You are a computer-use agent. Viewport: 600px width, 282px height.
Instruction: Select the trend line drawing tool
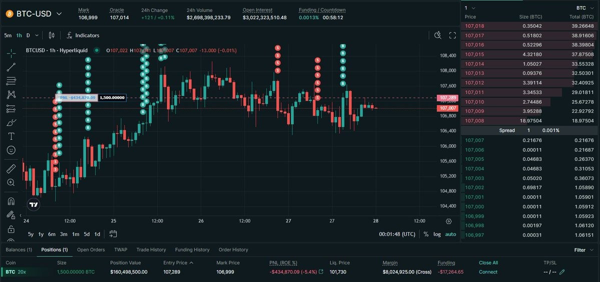click(11, 67)
